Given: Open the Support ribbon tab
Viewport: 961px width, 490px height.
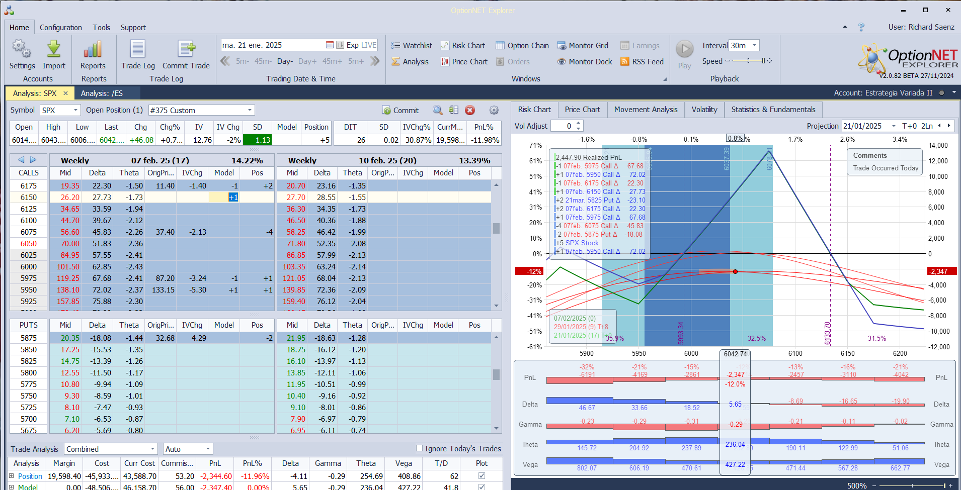Looking at the screenshot, I should pos(133,28).
